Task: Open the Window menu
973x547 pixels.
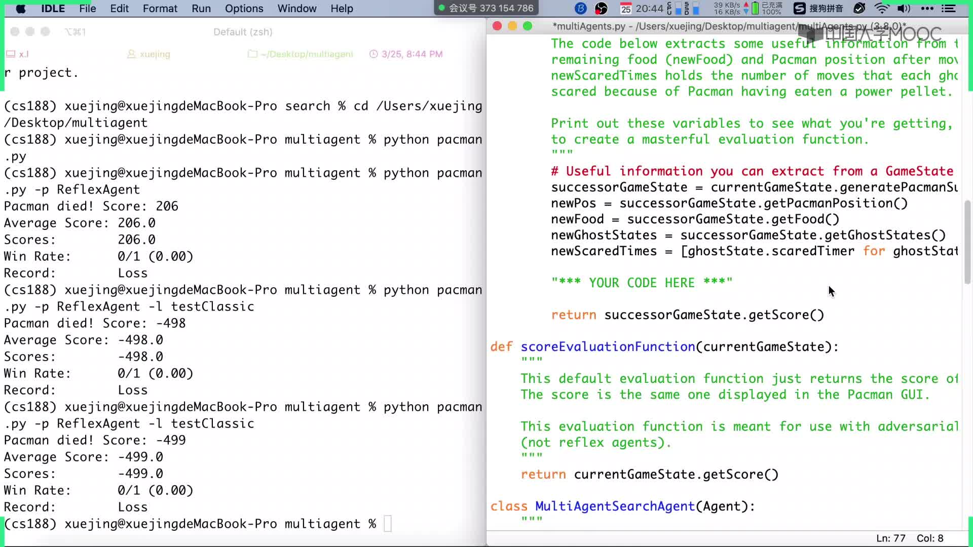Action: (x=297, y=9)
